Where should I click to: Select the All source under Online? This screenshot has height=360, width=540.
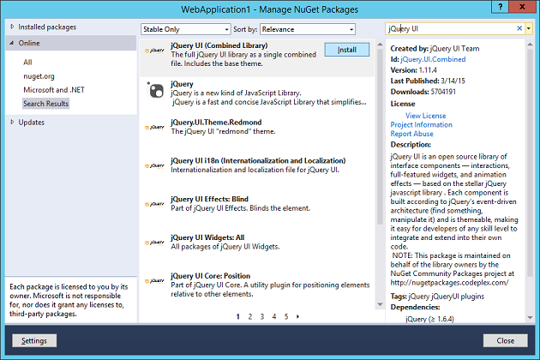[27, 63]
